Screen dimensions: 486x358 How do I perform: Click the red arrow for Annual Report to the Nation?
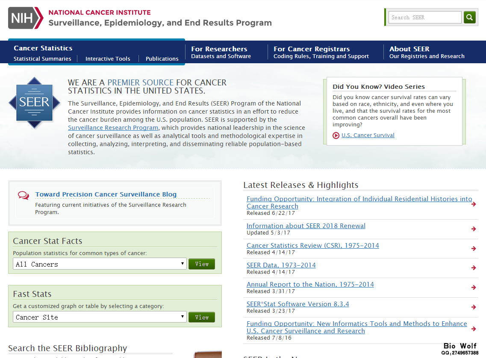(474, 288)
